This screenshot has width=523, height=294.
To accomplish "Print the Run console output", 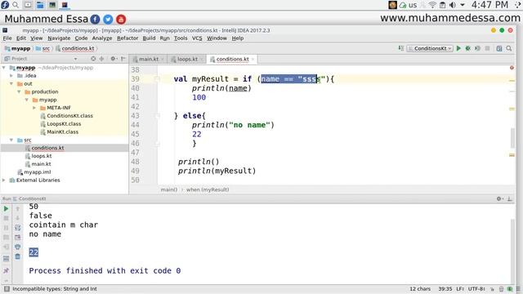I will pyautogui.click(x=18, y=247).
